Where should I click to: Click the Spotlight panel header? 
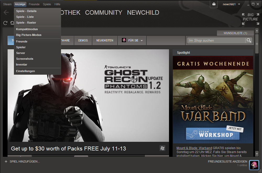point(213,53)
